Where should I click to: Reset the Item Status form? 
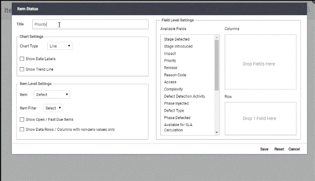pyautogui.click(x=279, y=149)
